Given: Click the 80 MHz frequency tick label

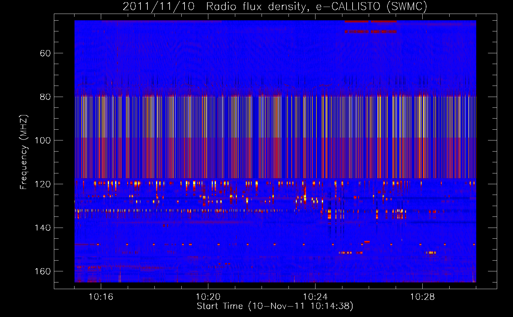Looking at the screenshot, I should [x=45, y=97].
